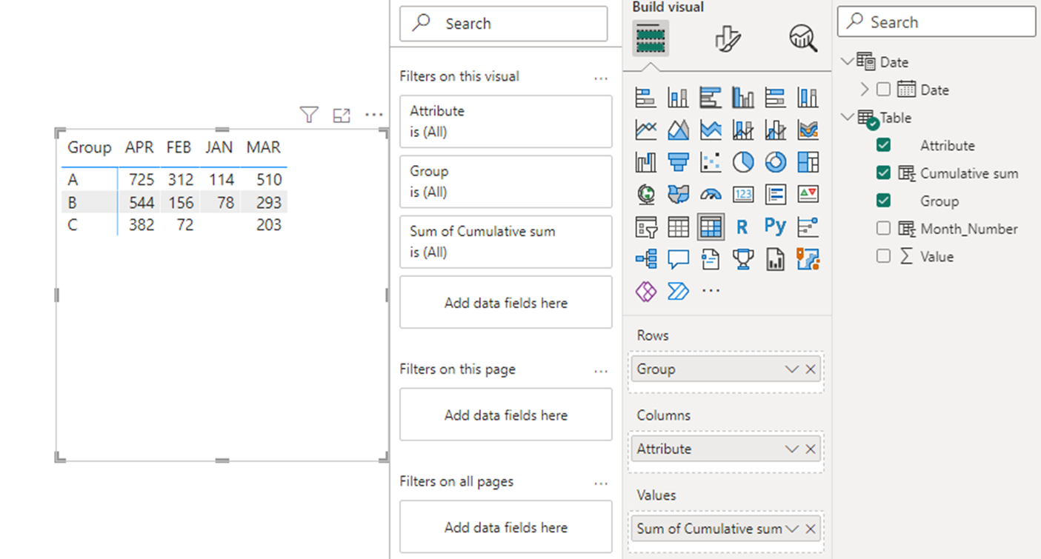
Task: Pick the Funnel chart visual icon
Action: click(678, 161)
